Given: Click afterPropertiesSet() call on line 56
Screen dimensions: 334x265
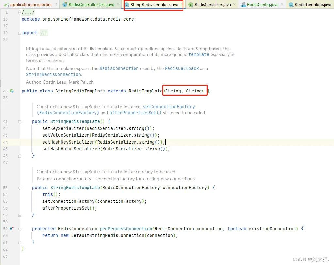Looking at the screenshot, I should click(x=70, y=208).
